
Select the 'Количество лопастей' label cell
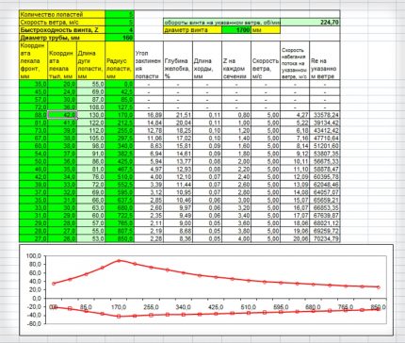pyautogui.click(x=62, y=14)
